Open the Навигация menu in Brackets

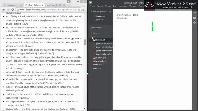[x=123, y=6]
